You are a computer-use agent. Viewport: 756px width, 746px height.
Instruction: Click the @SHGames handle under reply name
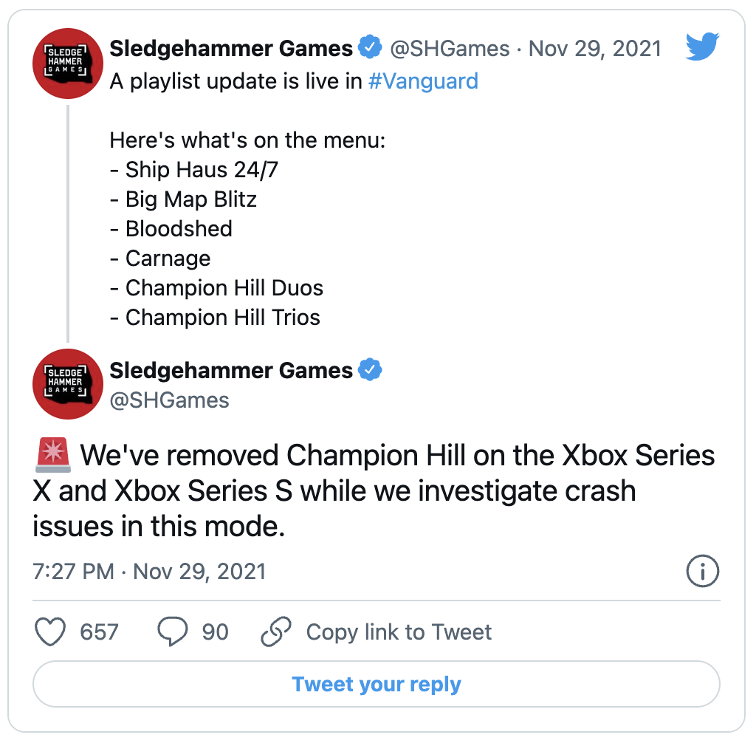169,400
